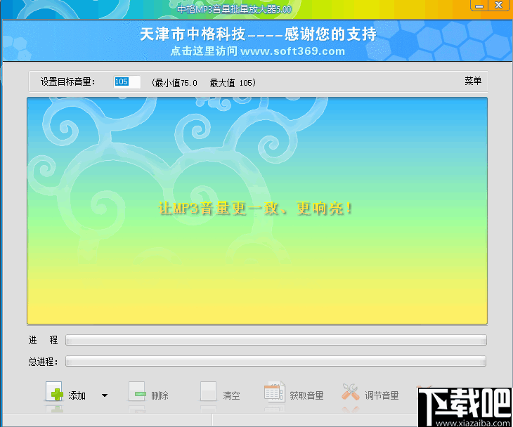
Task: Click the 最大值 105 text
Action: [231, 83]
